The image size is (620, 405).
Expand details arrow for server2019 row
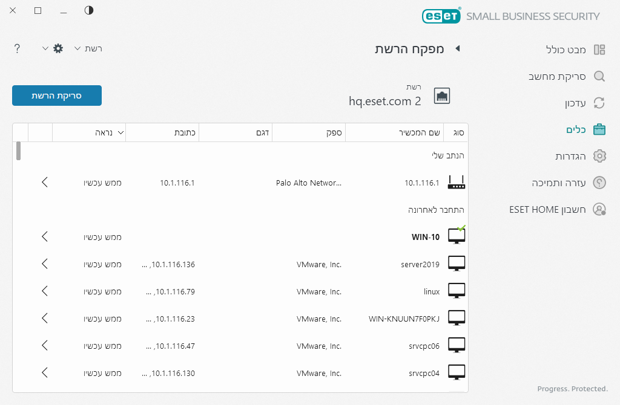(45, 264)
